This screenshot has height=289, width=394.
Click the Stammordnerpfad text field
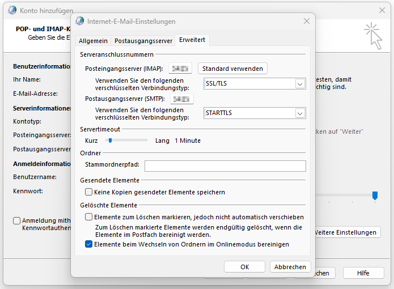(x=225, y=165)
